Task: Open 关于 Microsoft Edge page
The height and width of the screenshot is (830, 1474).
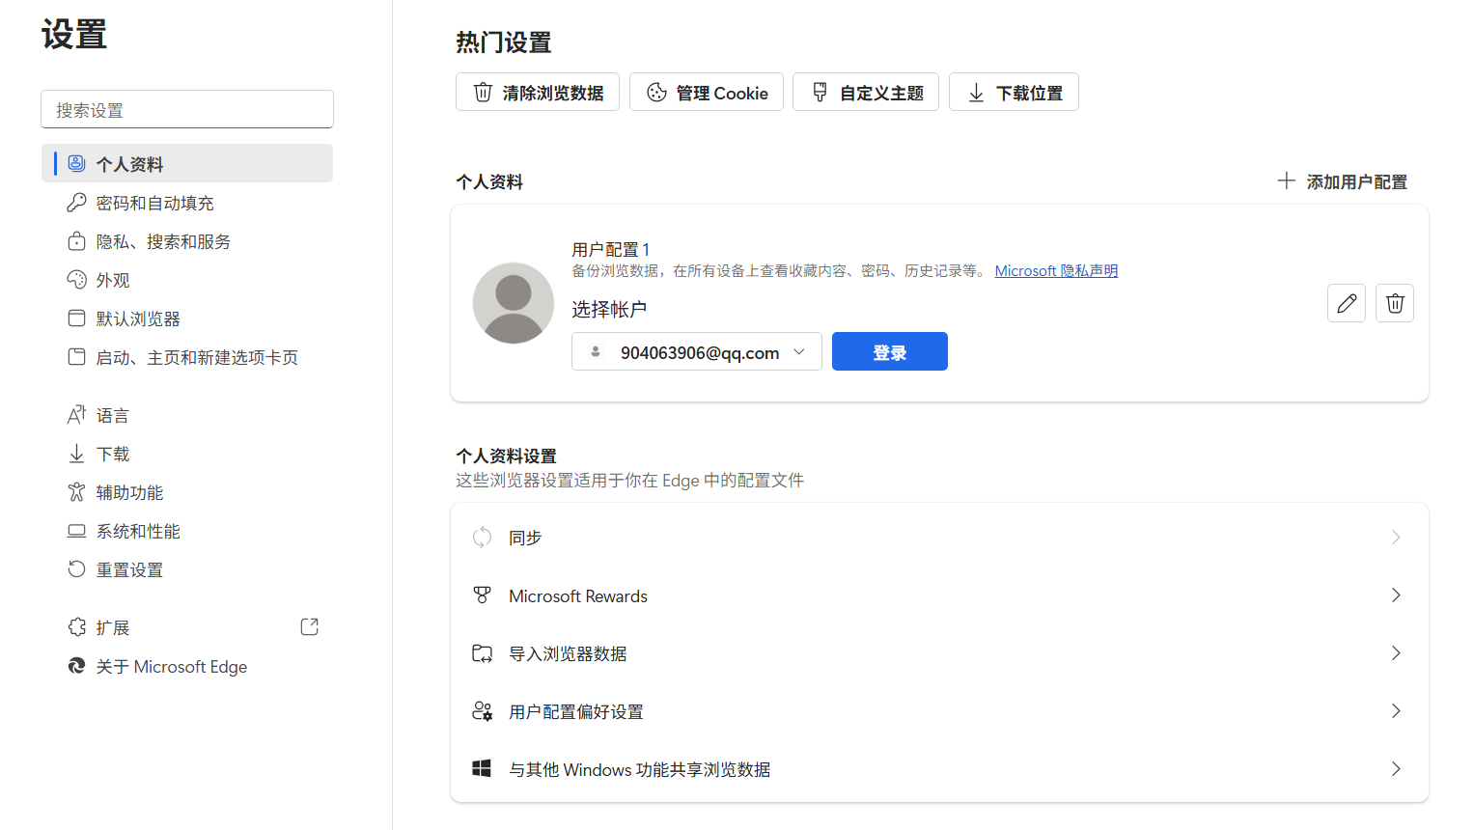Action: [x=171, y=667]
